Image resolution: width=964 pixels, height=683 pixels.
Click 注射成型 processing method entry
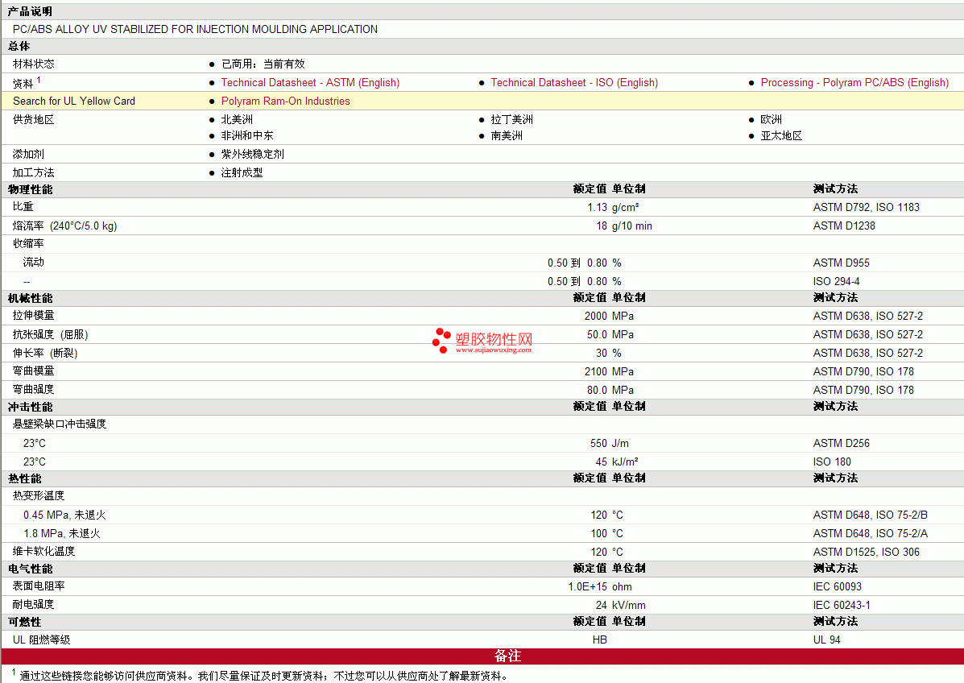(242, 172)
